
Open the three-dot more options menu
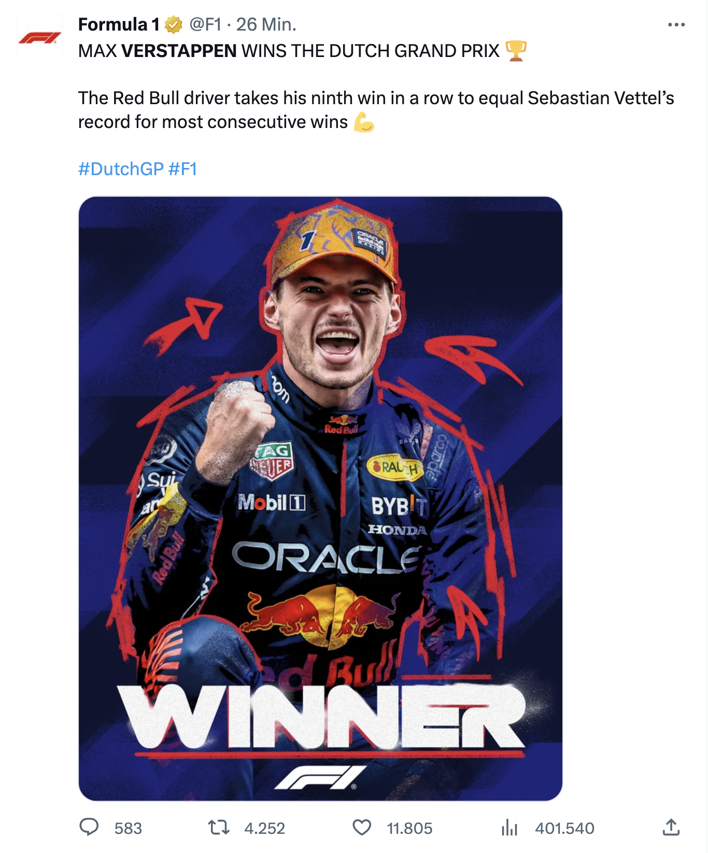[676, 25]
